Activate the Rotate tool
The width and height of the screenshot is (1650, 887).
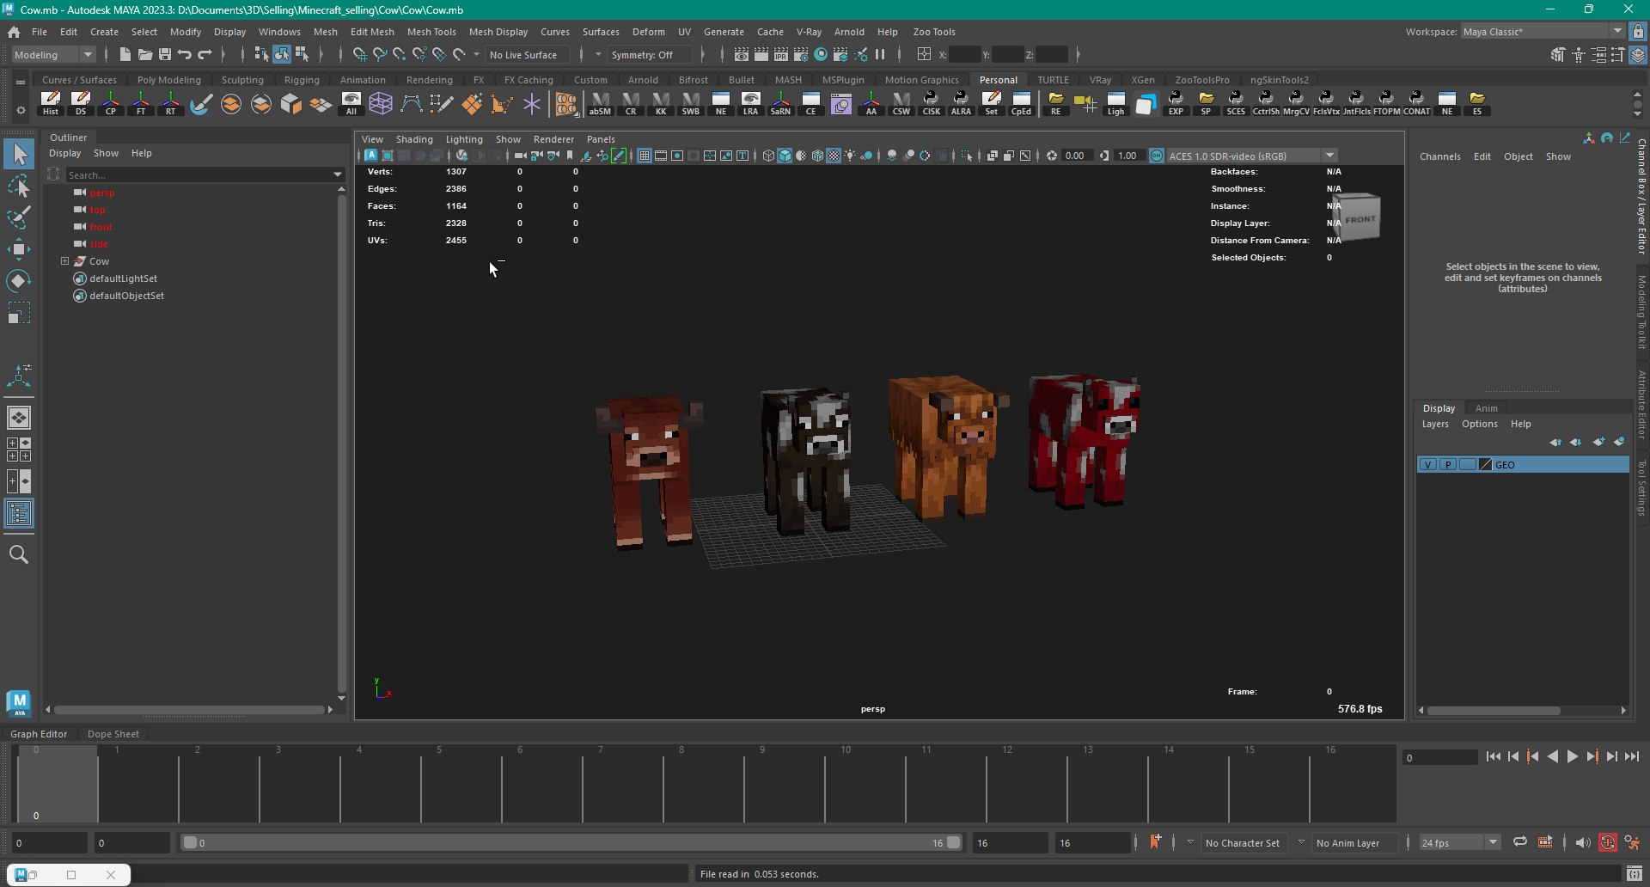(19, 281)
